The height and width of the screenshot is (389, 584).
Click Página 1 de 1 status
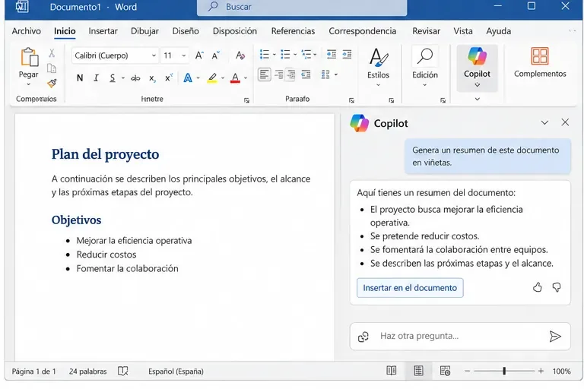(34, 371)
